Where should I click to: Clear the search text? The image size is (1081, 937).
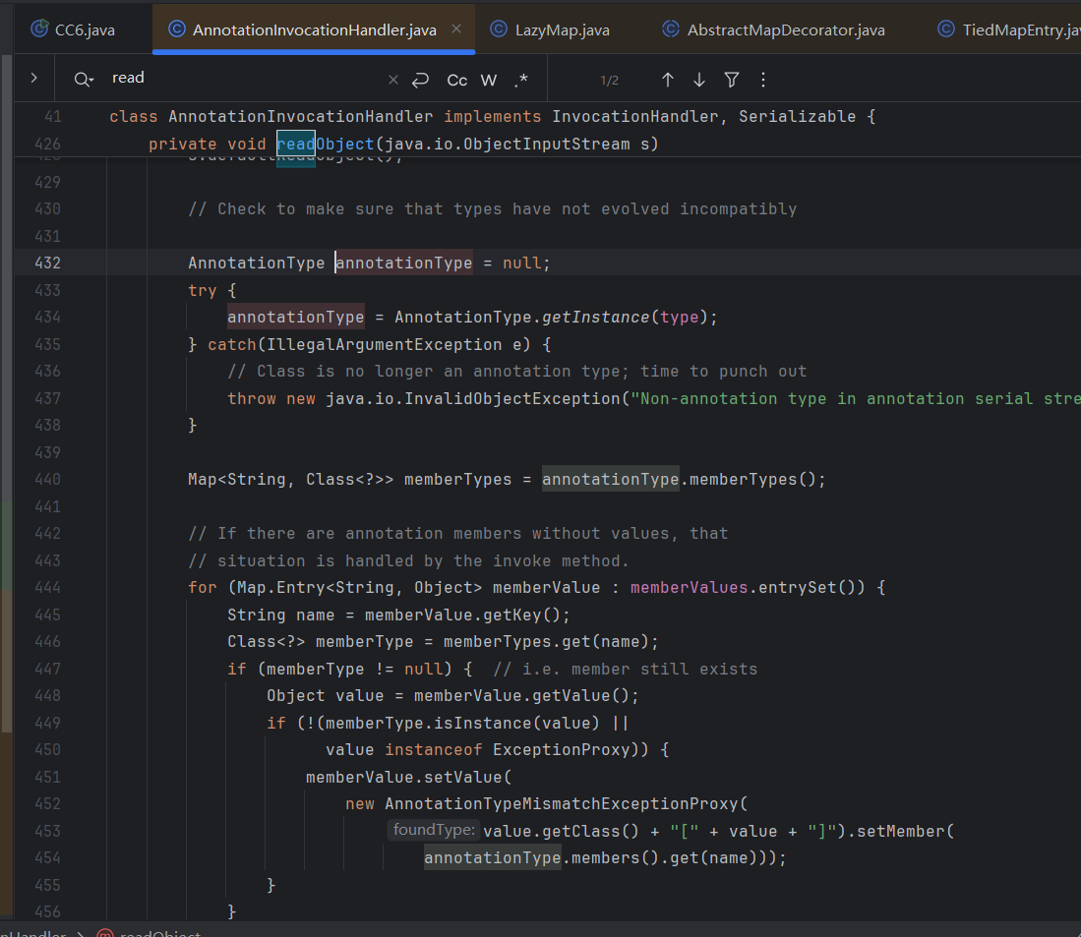click(x=393, y=80)
